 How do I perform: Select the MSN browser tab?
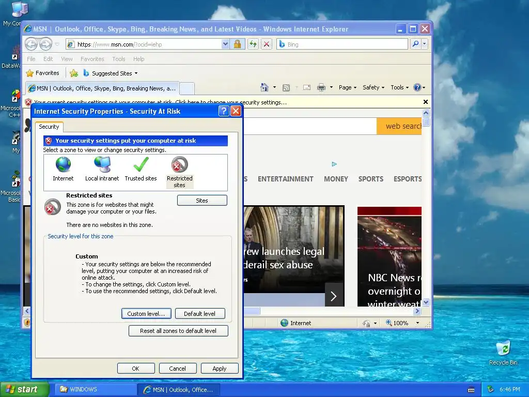[102, 88]
